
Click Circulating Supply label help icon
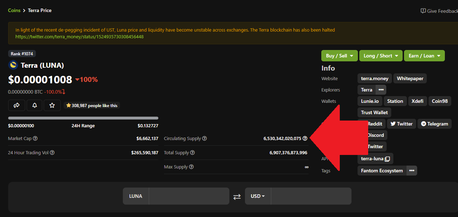point(205,139)
